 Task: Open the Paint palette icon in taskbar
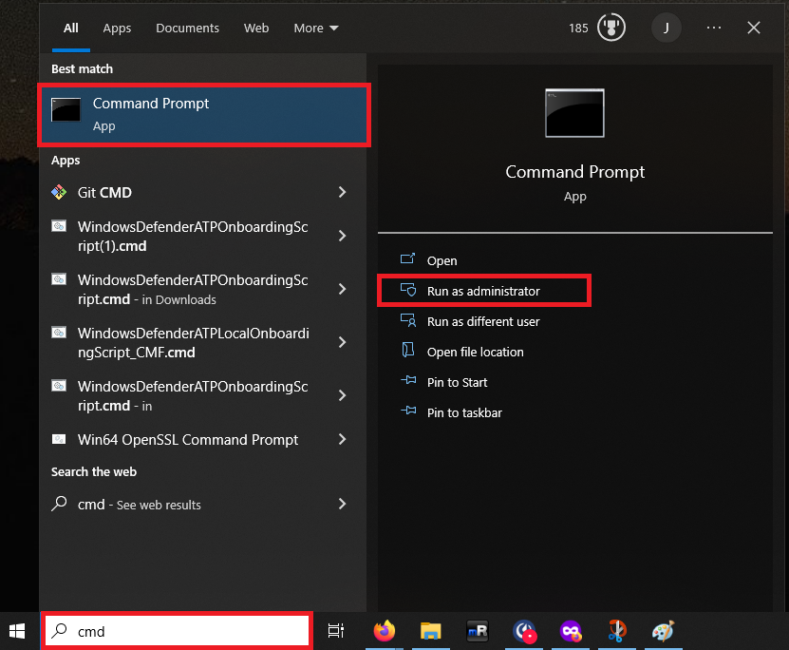pyautogui.click(x=664, y=631)
